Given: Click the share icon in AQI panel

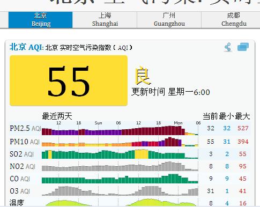Looking at the screenshot, I should (x=228, y=47).
